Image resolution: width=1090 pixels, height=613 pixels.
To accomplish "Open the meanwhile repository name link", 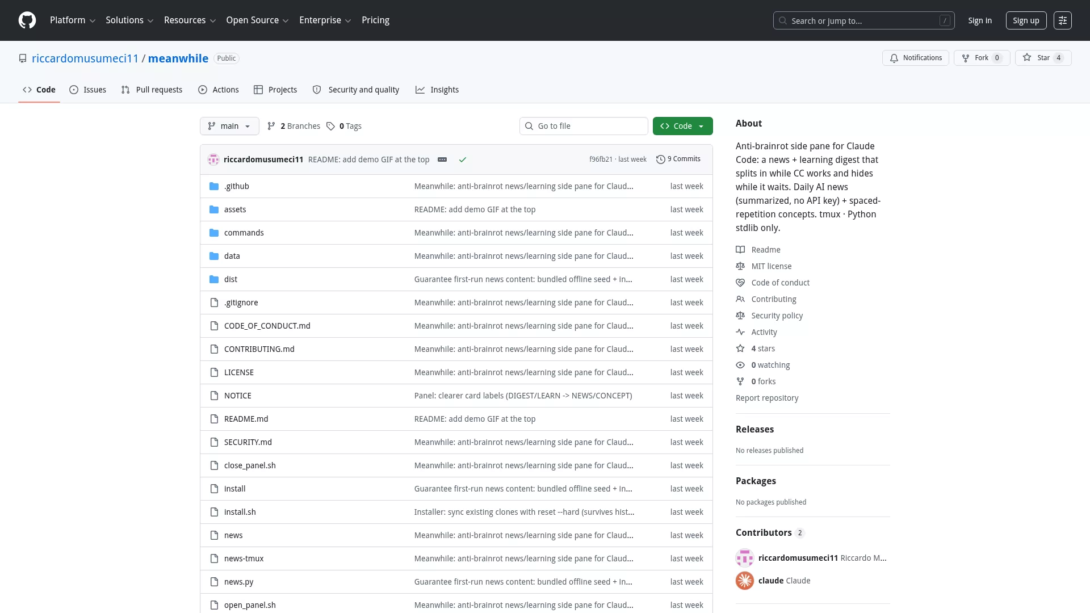I will coord(178,58).
